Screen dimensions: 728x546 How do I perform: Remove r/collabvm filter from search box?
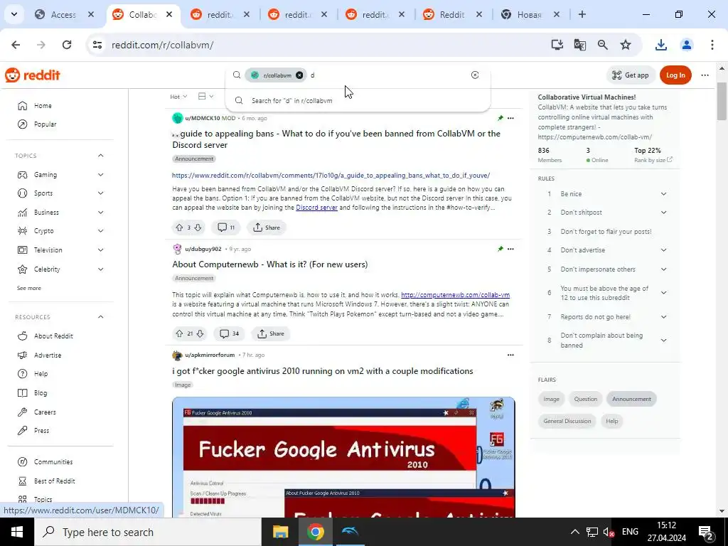pyautogui.click(x=299, y=75)
